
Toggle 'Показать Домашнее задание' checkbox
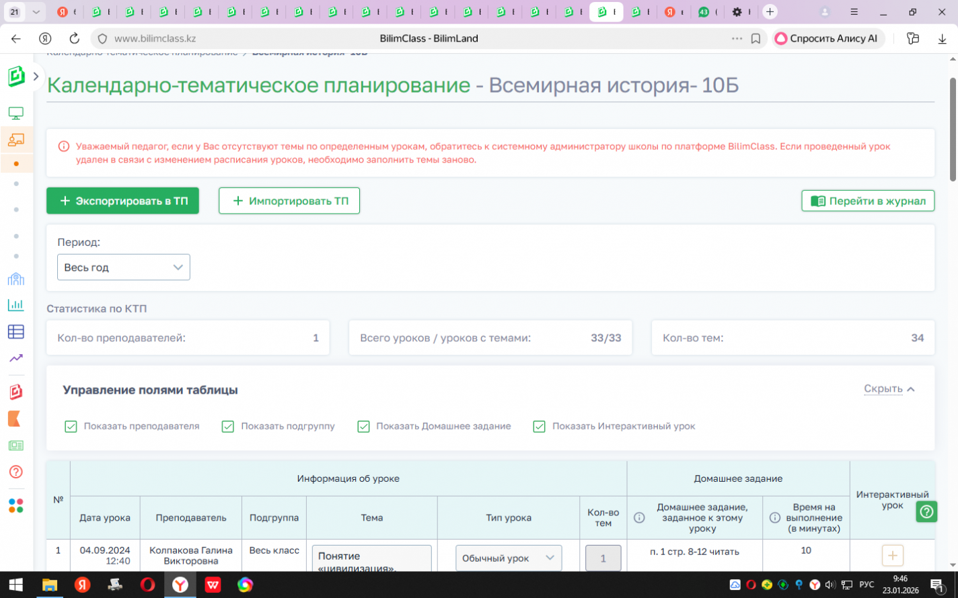click(363, 427)
